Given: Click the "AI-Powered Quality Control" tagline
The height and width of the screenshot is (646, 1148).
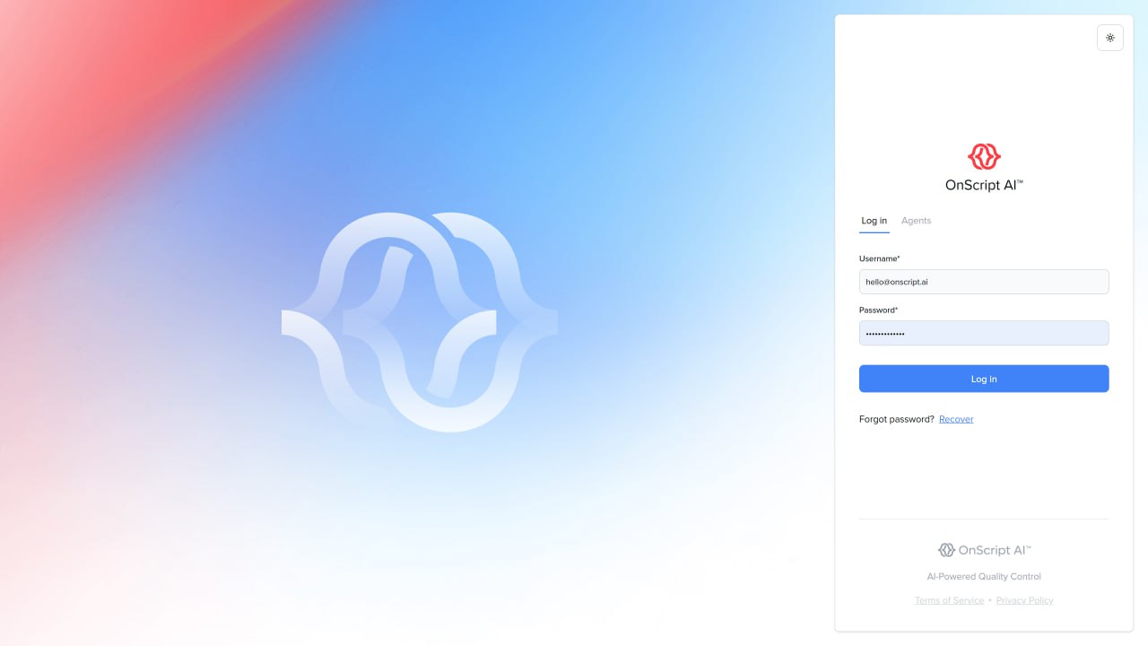Looking at the screenshot, I should tap(984, 577).
